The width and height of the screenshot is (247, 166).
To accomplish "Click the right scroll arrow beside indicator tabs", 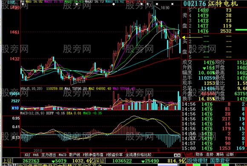I will [x=179, y=155].
